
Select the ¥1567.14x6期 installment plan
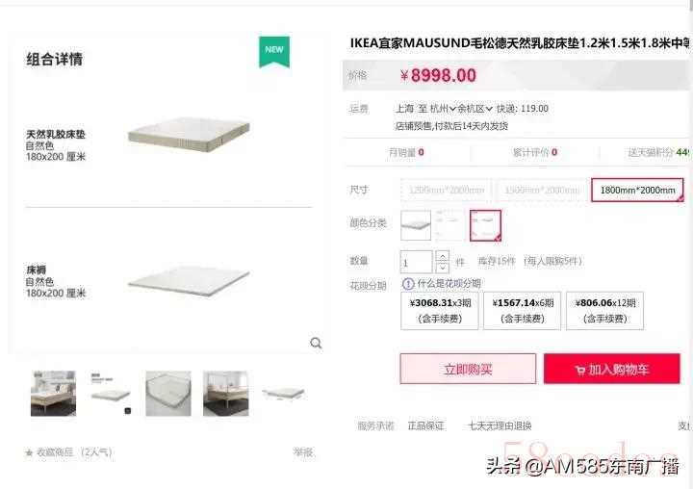(522, 310)
